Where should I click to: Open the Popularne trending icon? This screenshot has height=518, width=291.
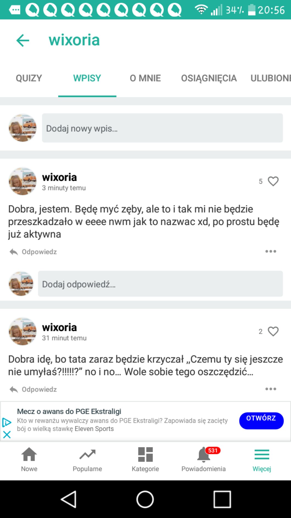(x=87, y=459)
